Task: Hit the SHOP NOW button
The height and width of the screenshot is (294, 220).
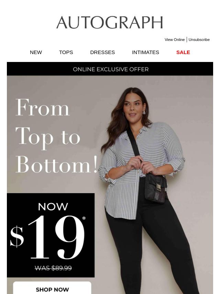Action: point(52,288)
